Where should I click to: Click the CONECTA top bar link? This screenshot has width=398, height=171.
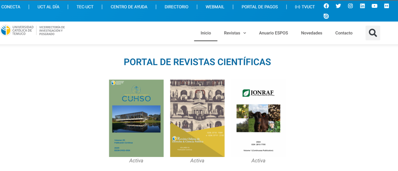10,7
